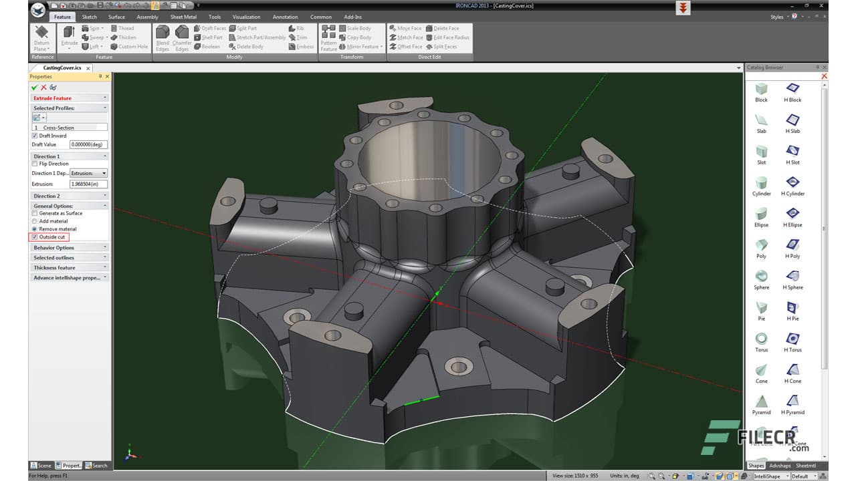Image resolution: width=856 pixels, height=481 pixels.
Task: Open the Visualization menu tab
Action: coord(246,17)
